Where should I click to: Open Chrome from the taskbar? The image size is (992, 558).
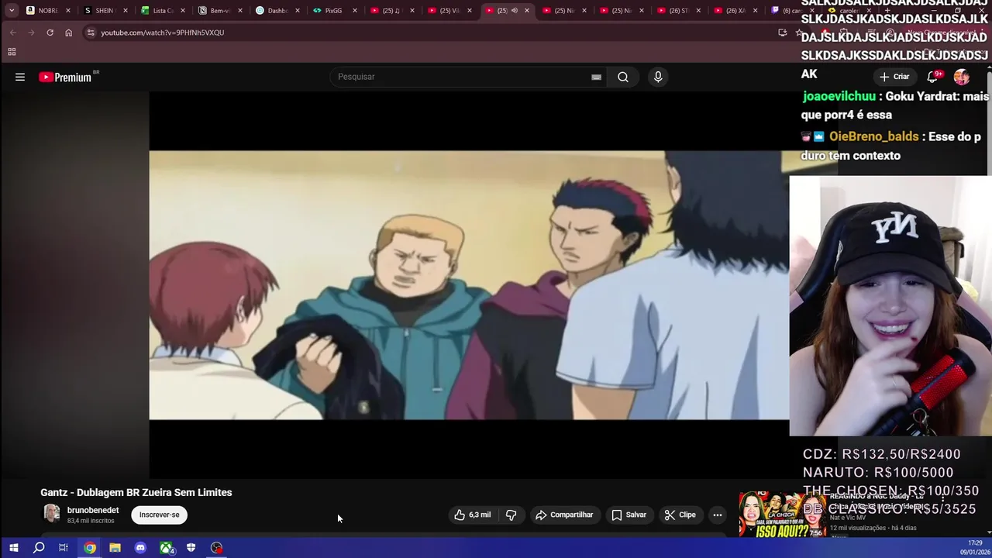(90, 548)
